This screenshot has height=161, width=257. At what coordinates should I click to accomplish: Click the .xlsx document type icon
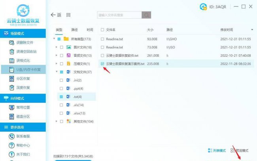[68, 113]
